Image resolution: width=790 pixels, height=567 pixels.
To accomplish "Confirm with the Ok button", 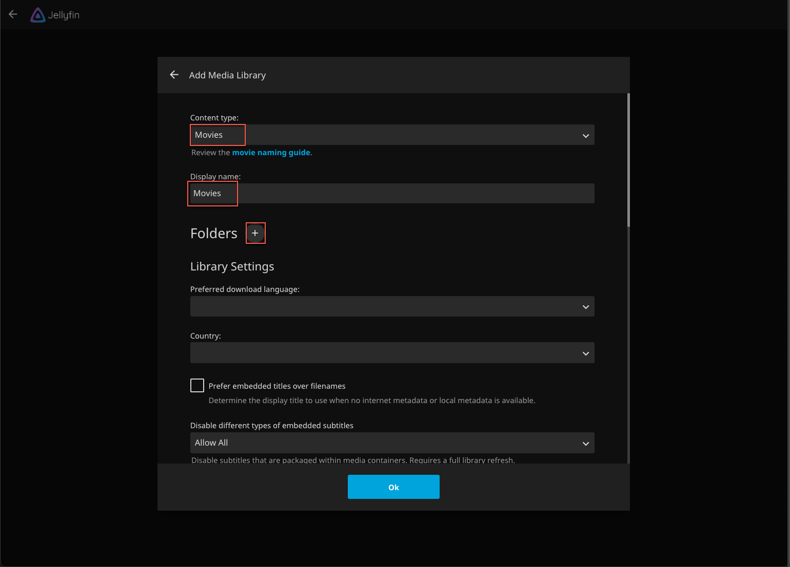I will pos(393,487).
